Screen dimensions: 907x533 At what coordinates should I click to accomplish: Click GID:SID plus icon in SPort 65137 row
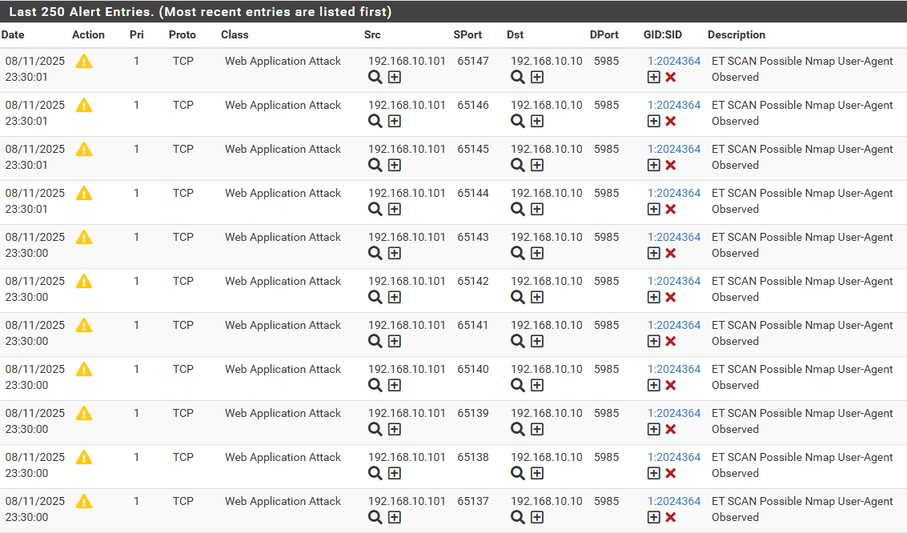(x=654, y=517)
